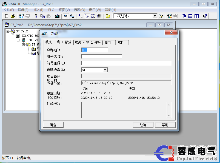
Task: Open the 文件(F) menu
Action: pos(9,10)
